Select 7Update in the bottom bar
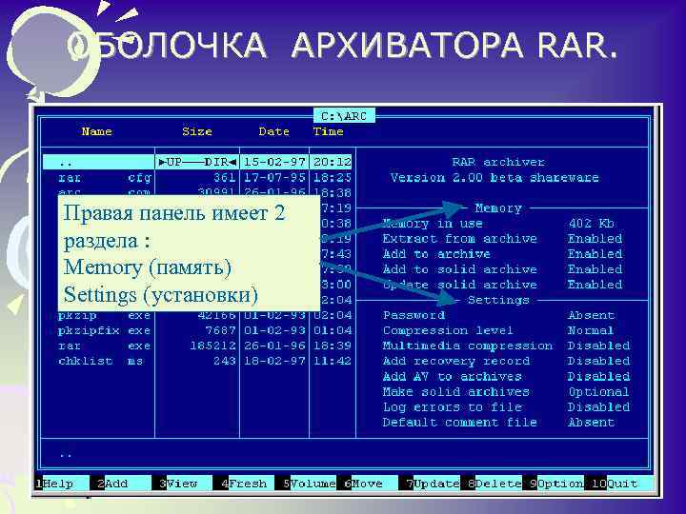686x514 pixels. click(x=433, y=484)
